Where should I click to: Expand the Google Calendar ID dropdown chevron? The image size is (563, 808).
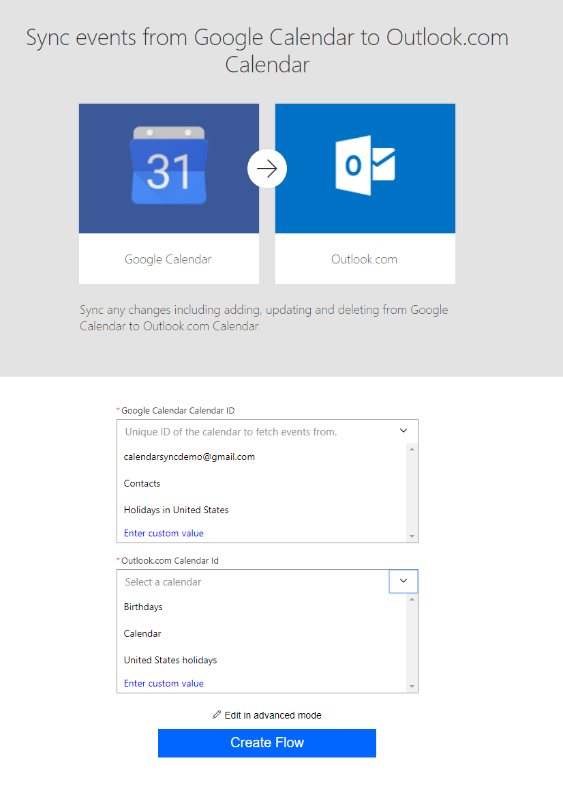[x=403, y=431]
